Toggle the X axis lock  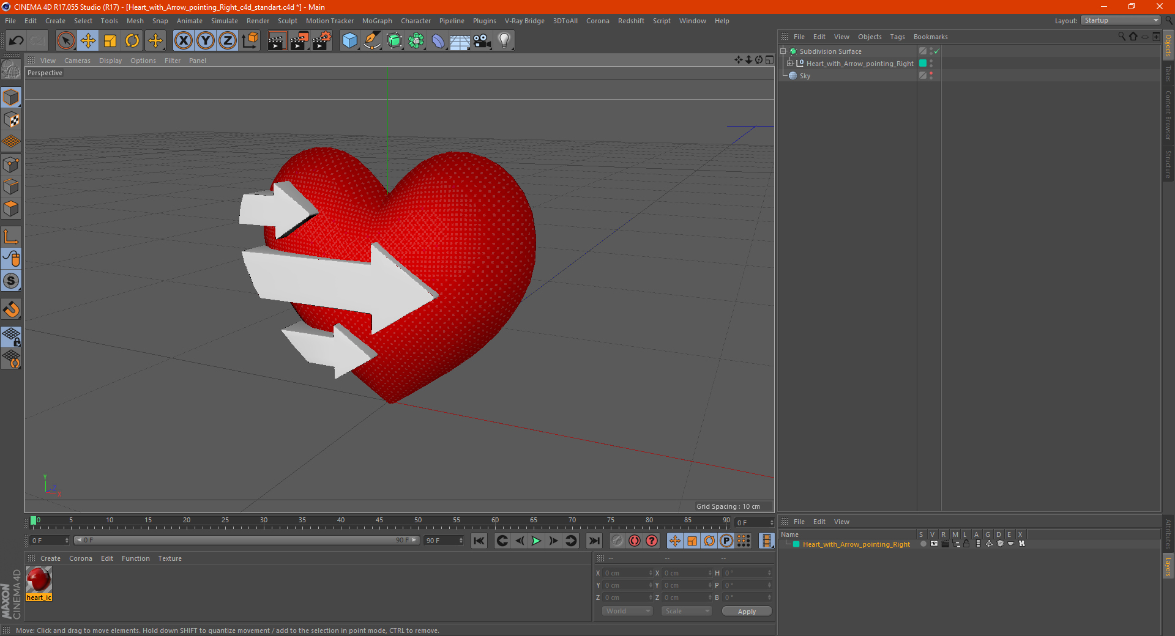coord(183,41)
